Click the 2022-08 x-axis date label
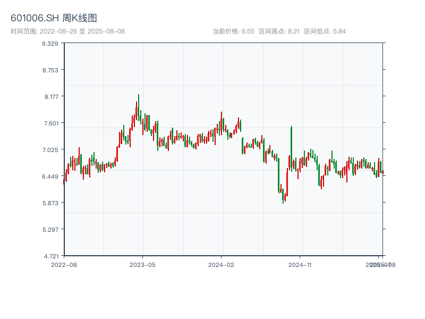425x319 pixels. 64,264
